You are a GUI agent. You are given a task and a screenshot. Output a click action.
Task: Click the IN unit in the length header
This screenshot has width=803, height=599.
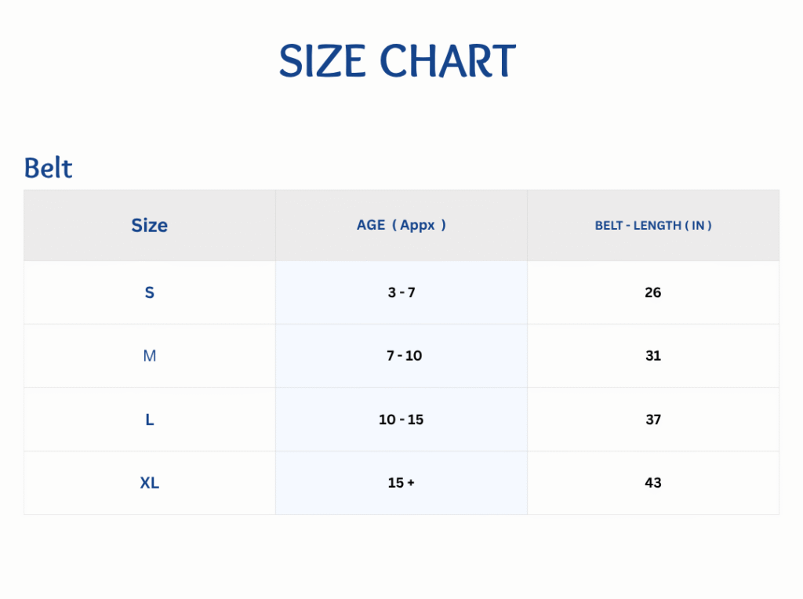point(698,226)
